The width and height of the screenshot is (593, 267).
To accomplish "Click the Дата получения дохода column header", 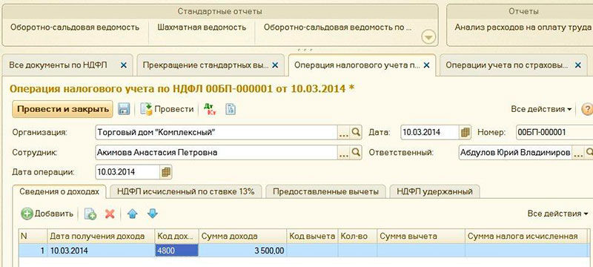I will [101, 237].
